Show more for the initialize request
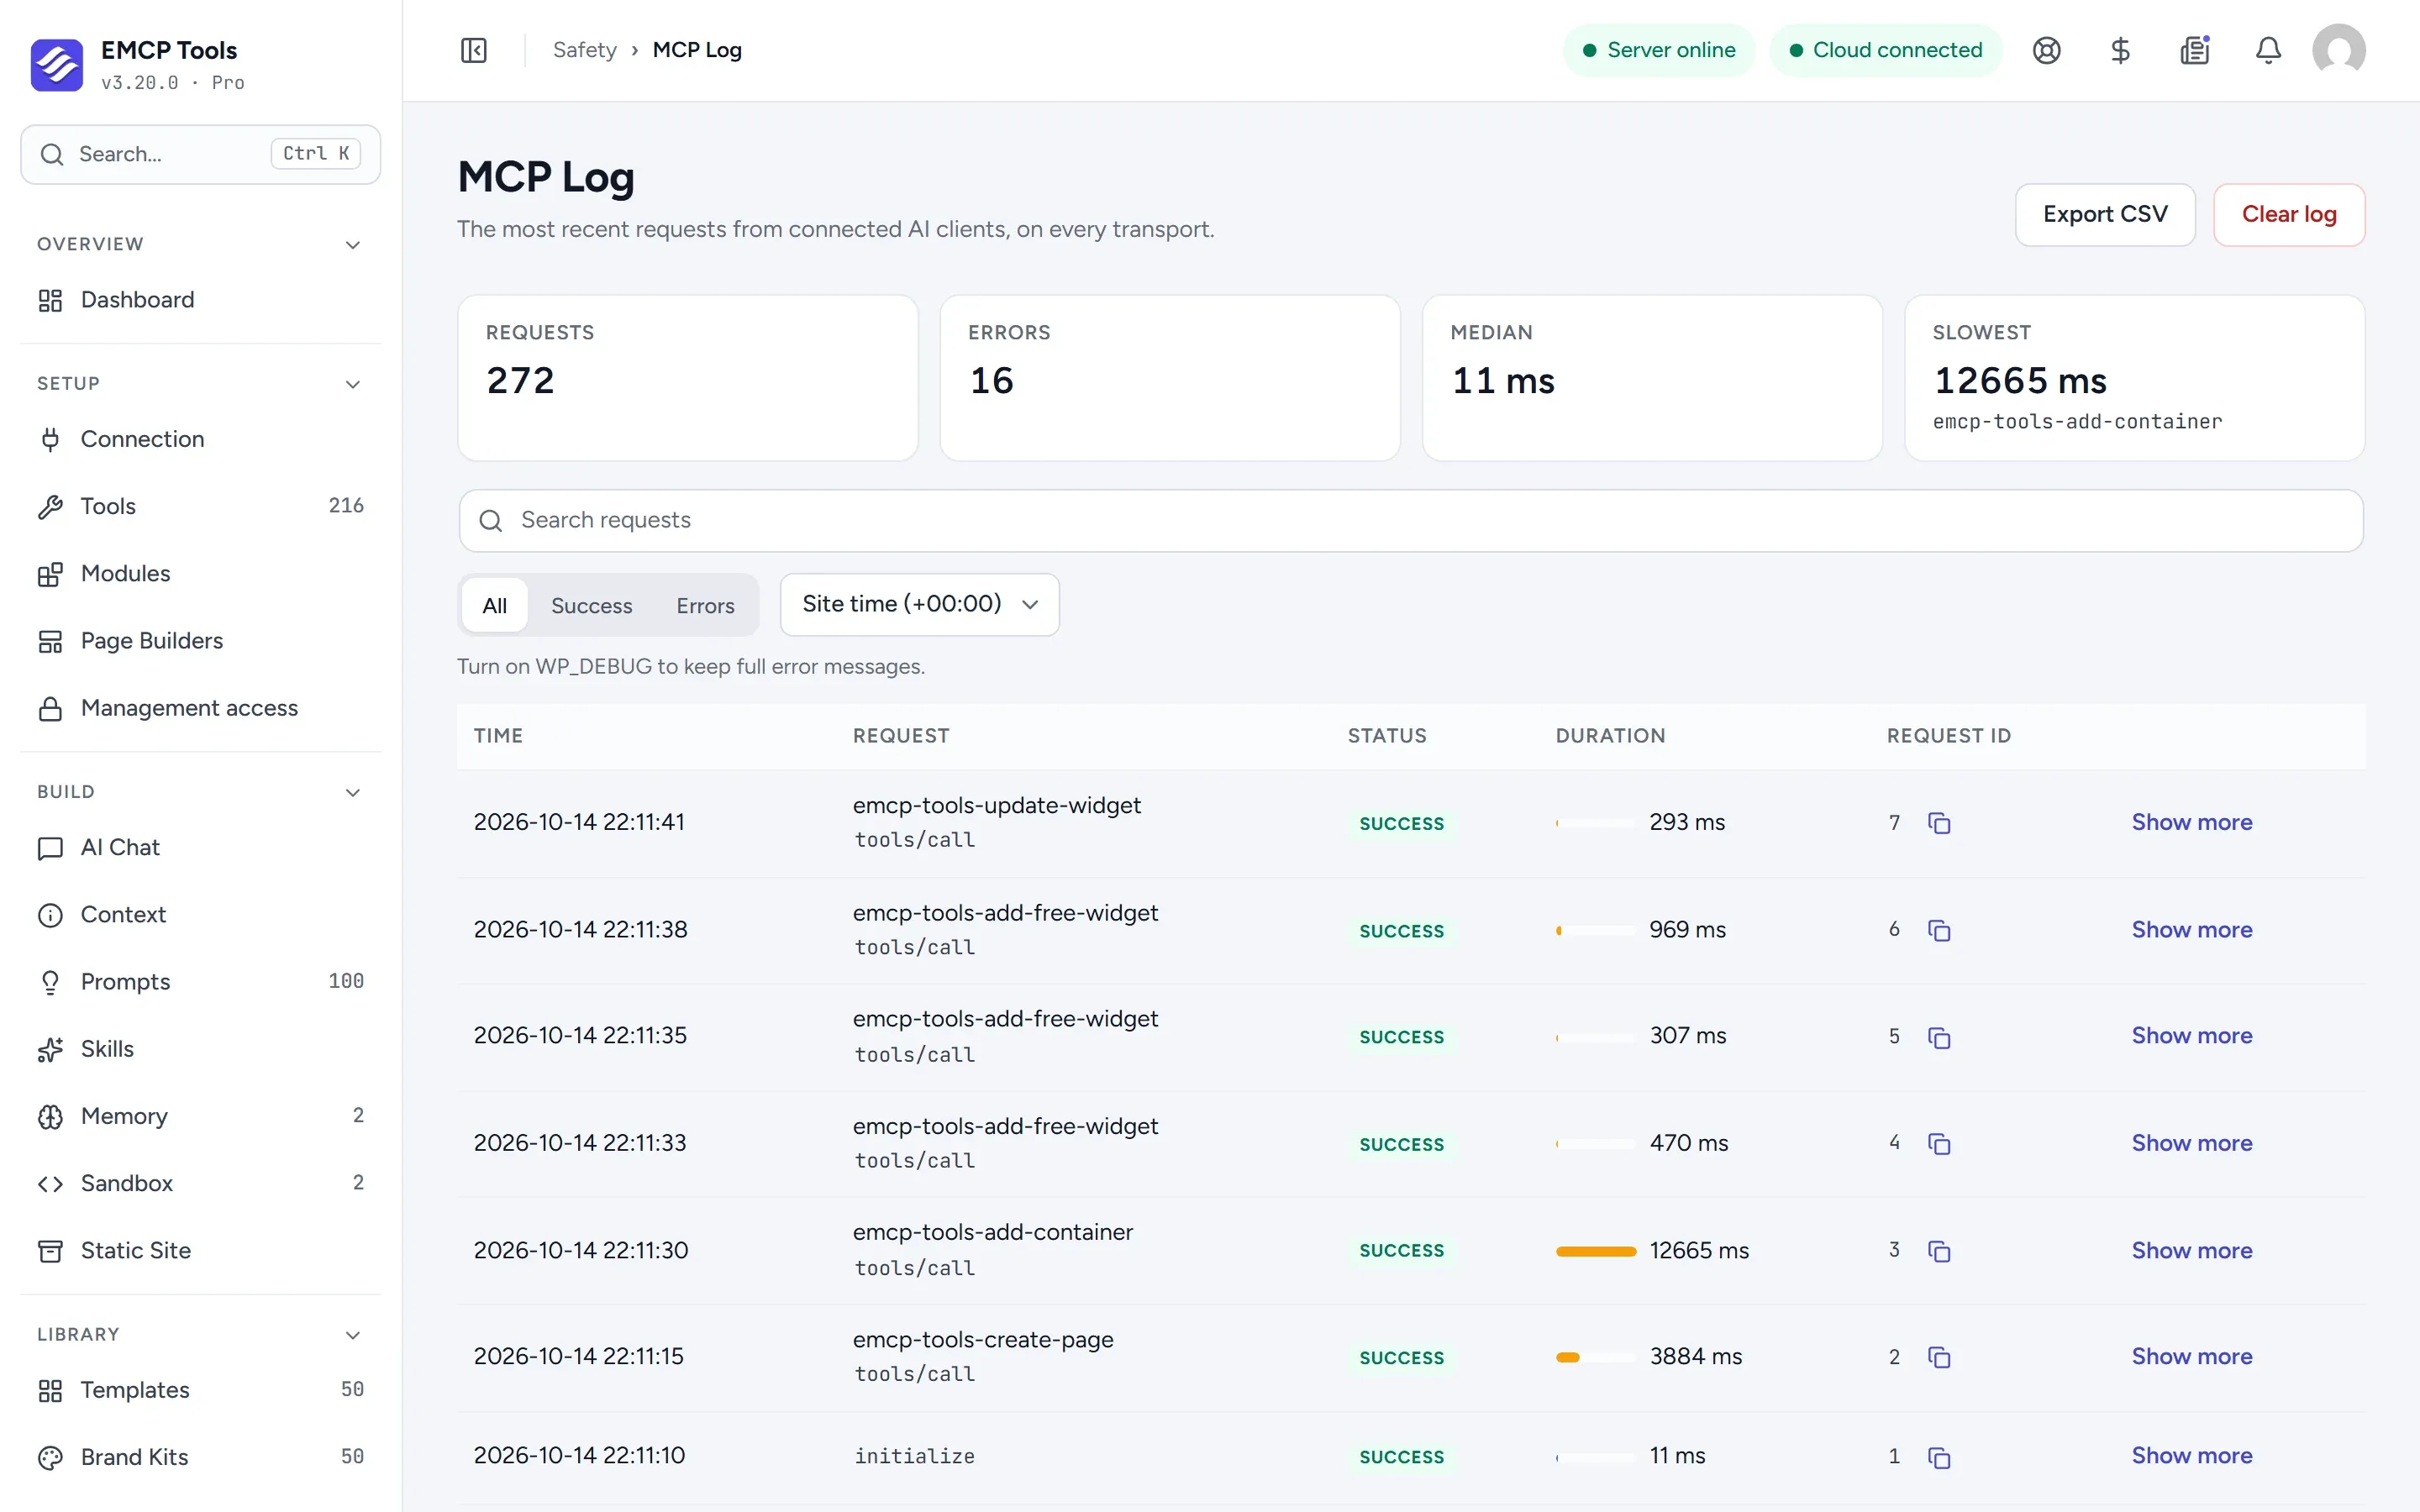Image resolution: width=2420 pixels, height=1512 pixels. point(2191,1455)
